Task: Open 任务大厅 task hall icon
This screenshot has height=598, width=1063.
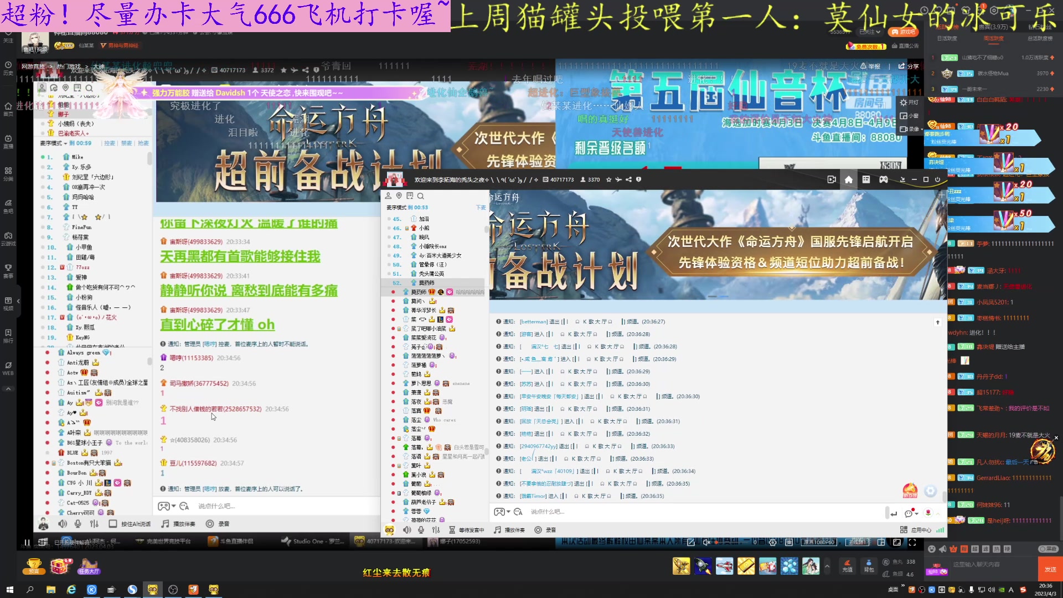Action: pos(89,566)
